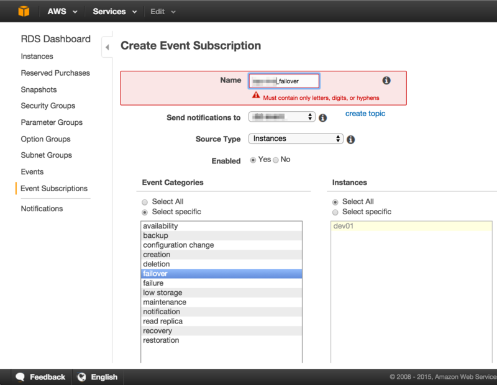Choose Select specific under Event Categories
The width and height of the screenshot is (497, 385).
(145, 212)
